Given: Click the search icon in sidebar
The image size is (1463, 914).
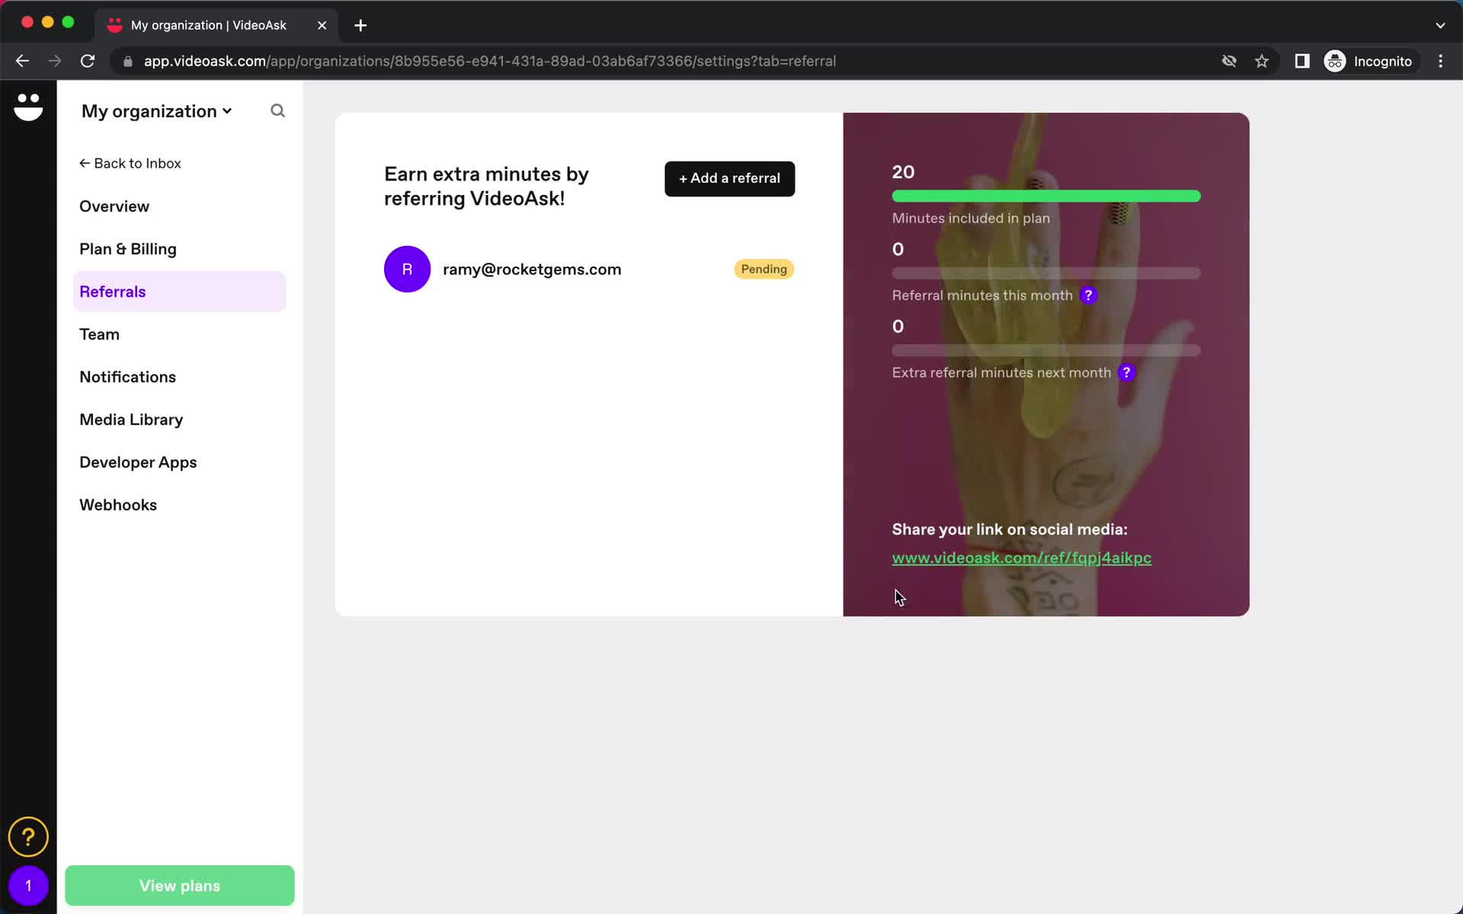Looking at the screenshot, I should [x=277, y=110].
